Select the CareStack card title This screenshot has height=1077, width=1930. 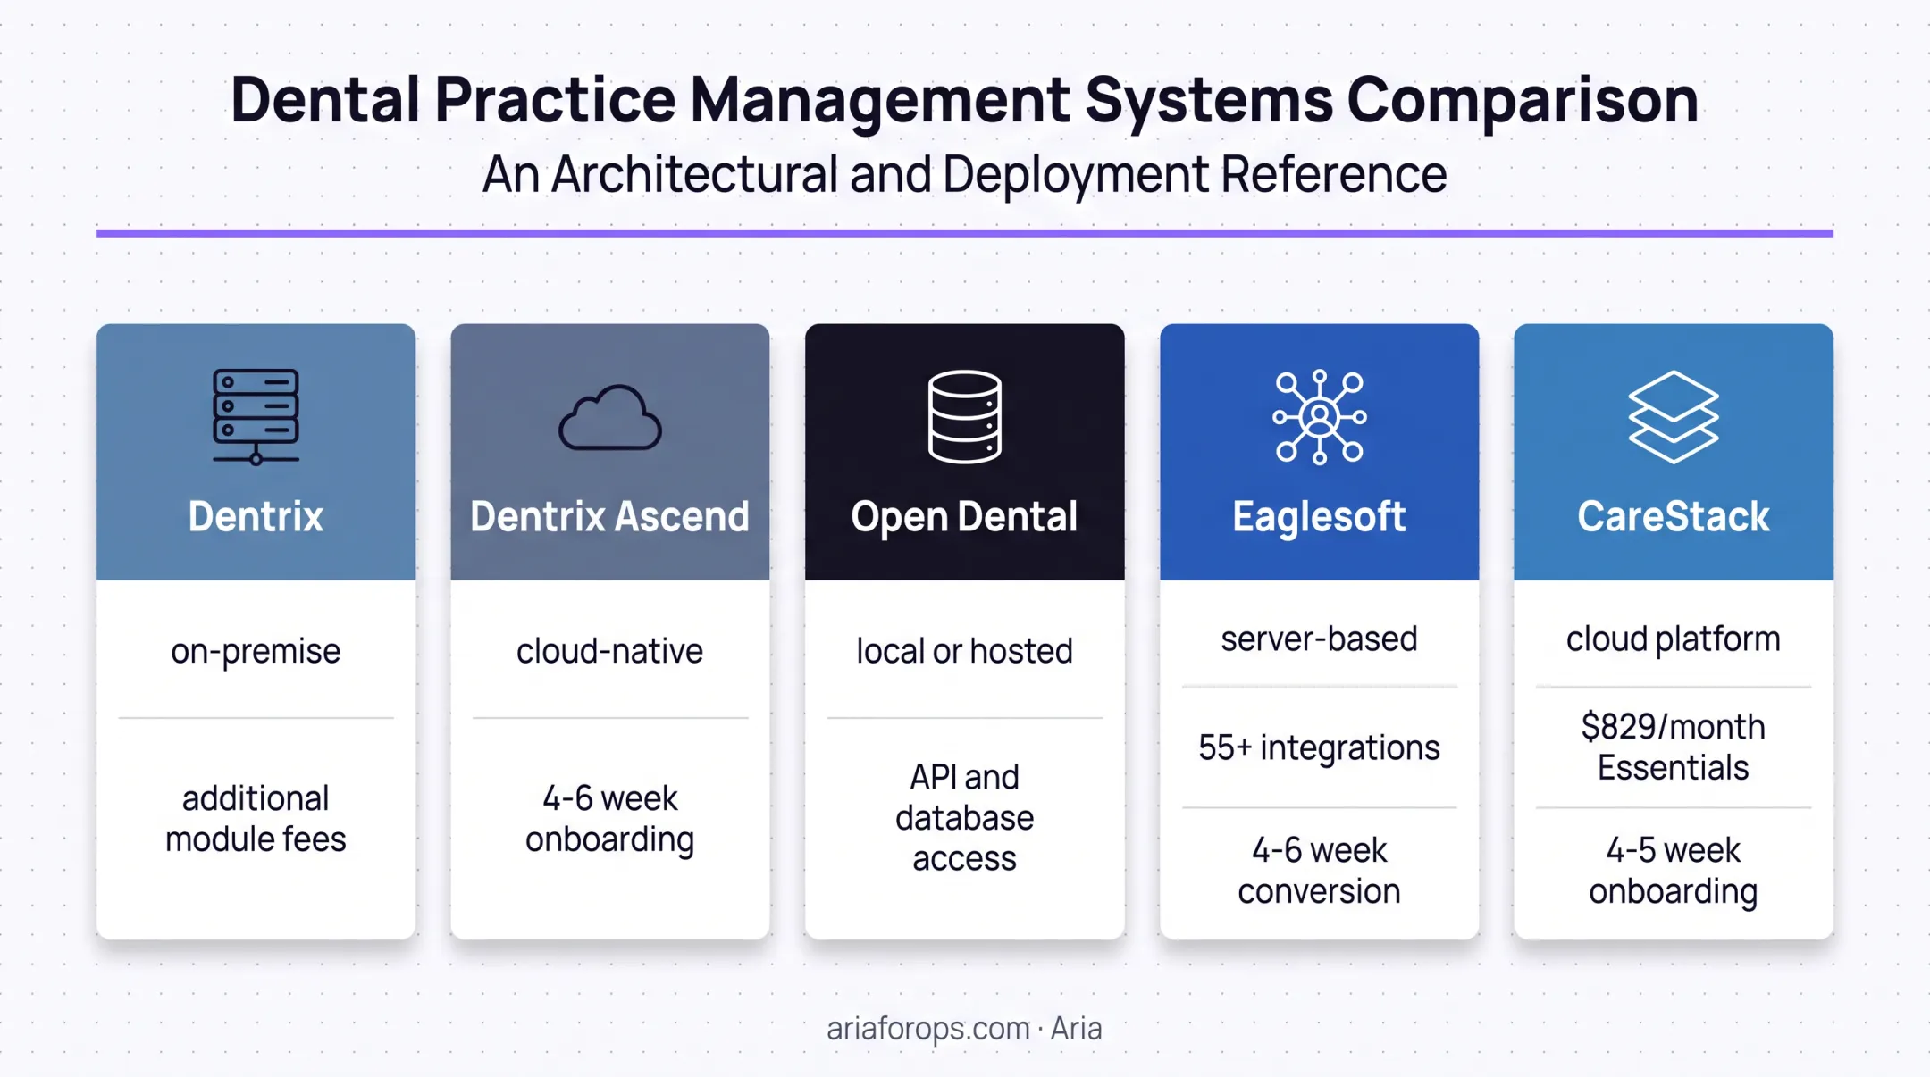[1673, 517]
